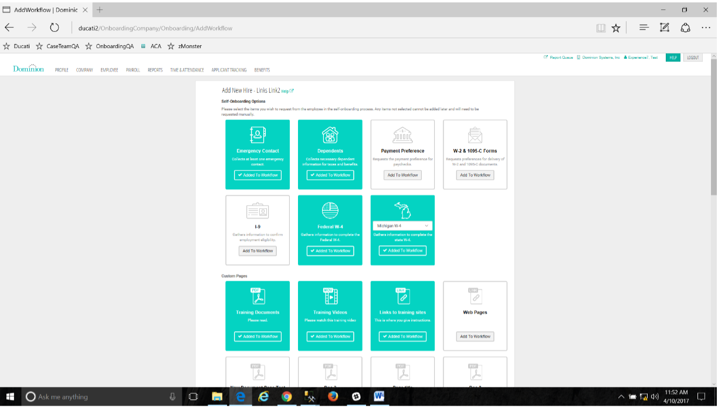Open the PROFILE menu

[62, 70]
